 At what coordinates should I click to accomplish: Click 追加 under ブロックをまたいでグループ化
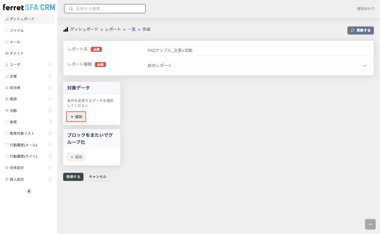click(76, 157)
